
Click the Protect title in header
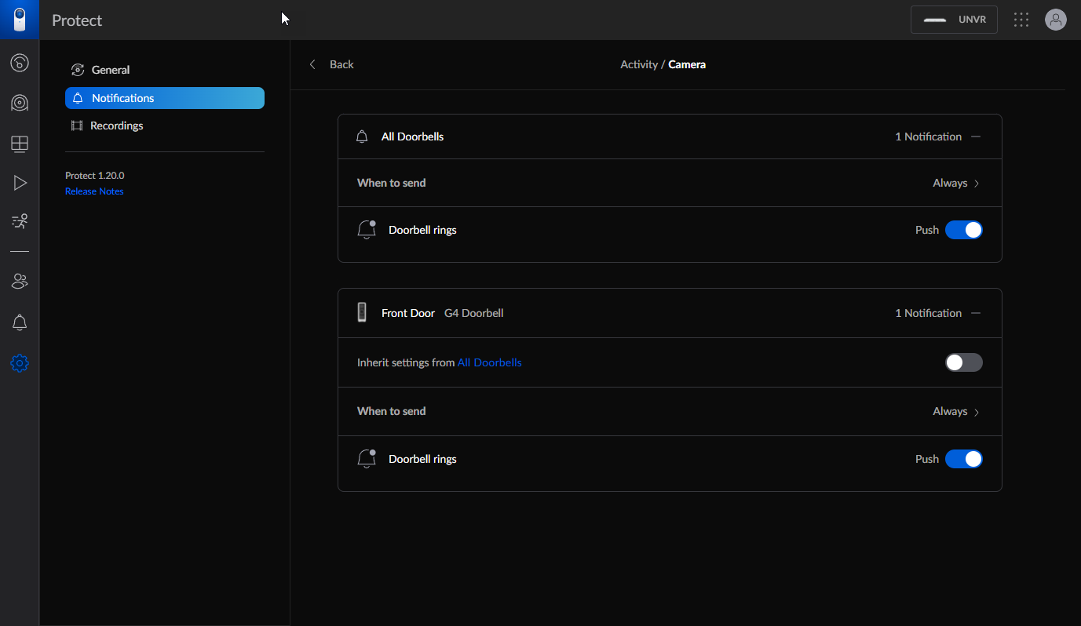[77, 20]
